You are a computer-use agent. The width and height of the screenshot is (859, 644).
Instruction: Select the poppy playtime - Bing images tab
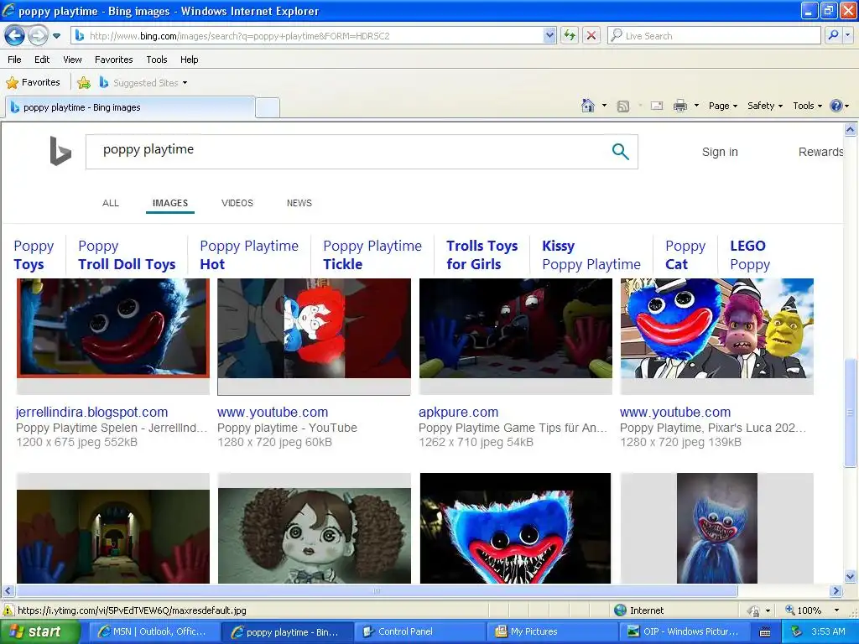coord(130,107)
